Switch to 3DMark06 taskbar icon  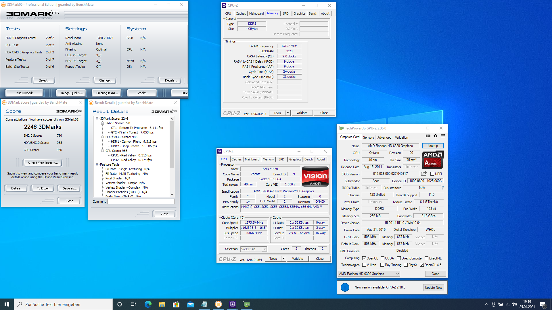point(204,304)
